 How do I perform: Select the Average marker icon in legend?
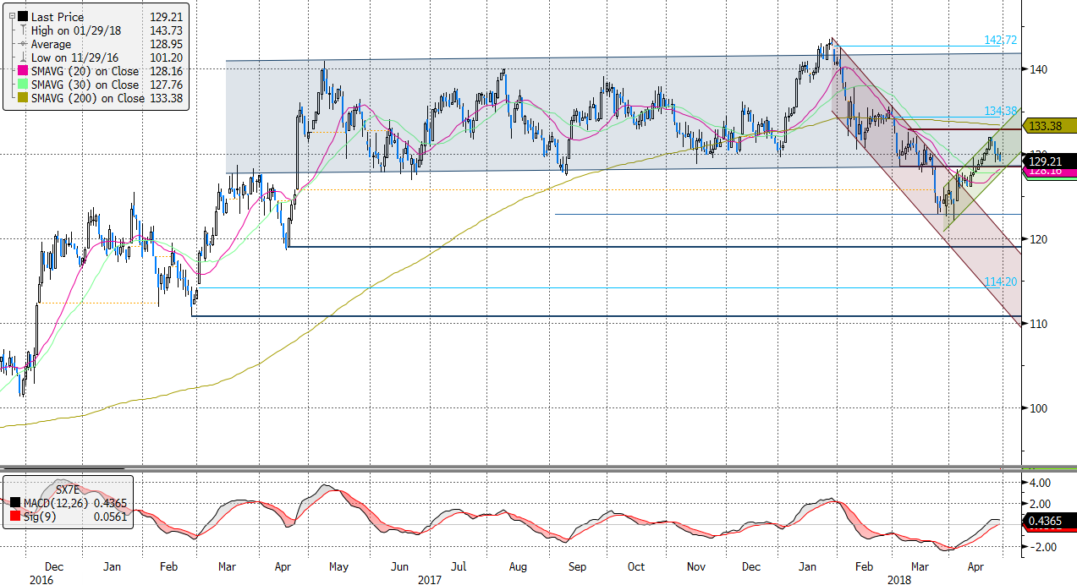tap(21, 44)
